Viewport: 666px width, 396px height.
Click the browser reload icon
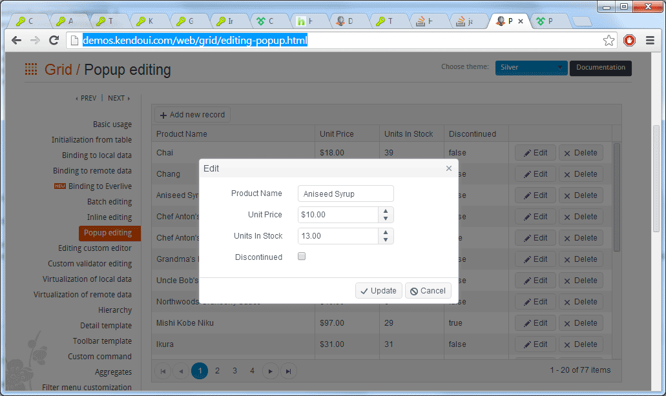54,40
